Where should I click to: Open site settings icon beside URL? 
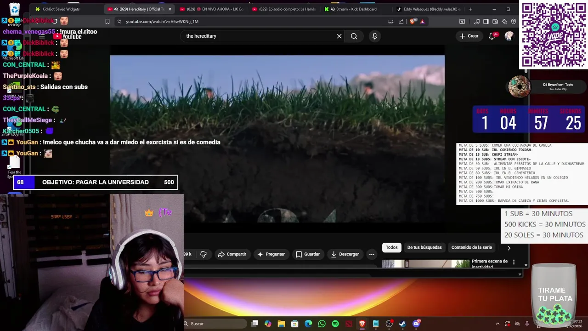coord(119,21)
